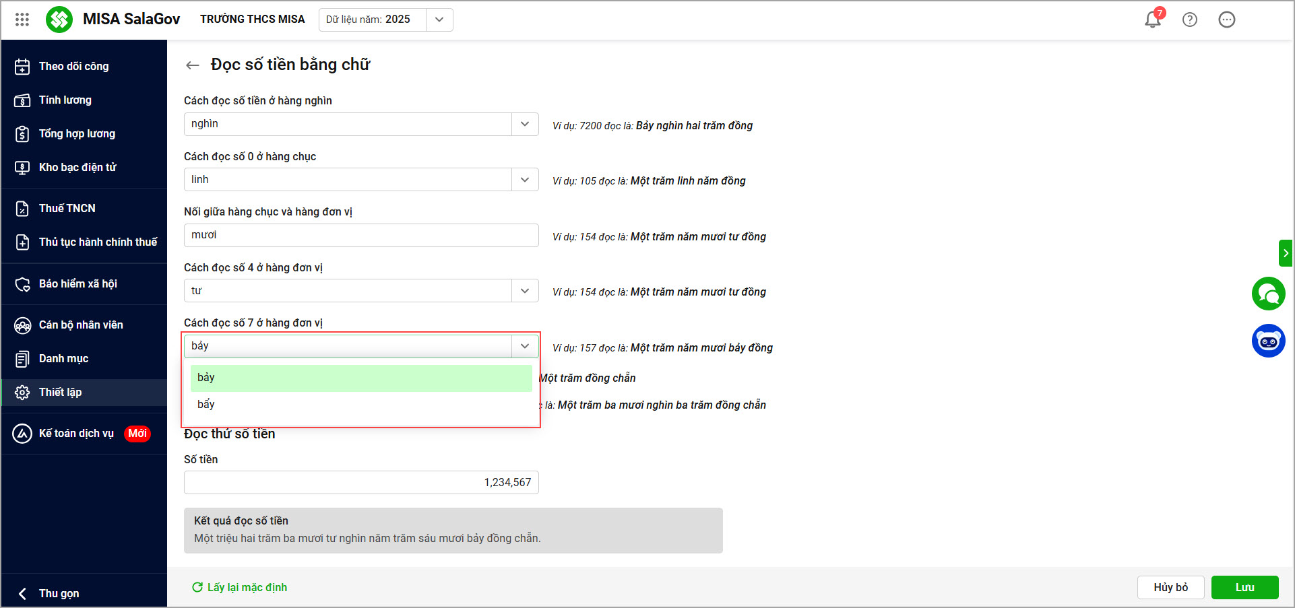Go back using the left arrow icon
The height and width of the screenshot is (608, 1295).
pos(193,65)
